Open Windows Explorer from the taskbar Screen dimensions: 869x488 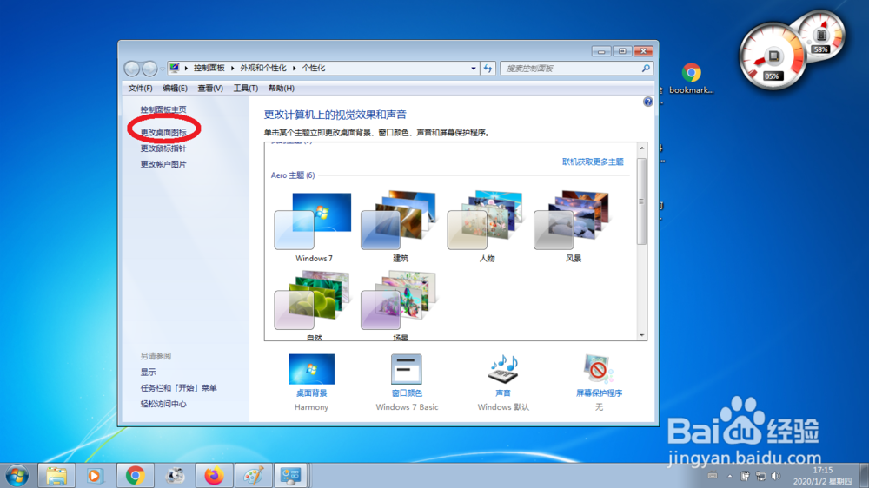[x=56, y=476]
